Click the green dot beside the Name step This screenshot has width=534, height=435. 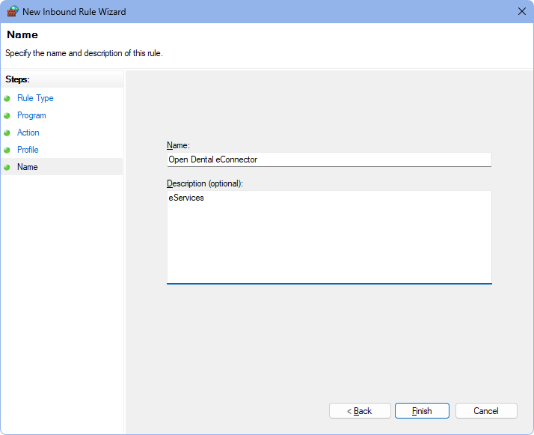coord(7,167)
